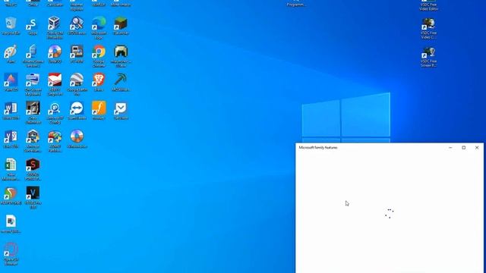Launch Brave browser from the desktop

99,80
